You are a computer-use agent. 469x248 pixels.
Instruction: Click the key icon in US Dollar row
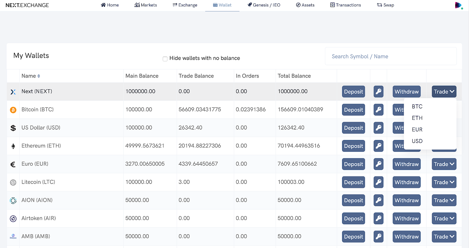[379, 128]
